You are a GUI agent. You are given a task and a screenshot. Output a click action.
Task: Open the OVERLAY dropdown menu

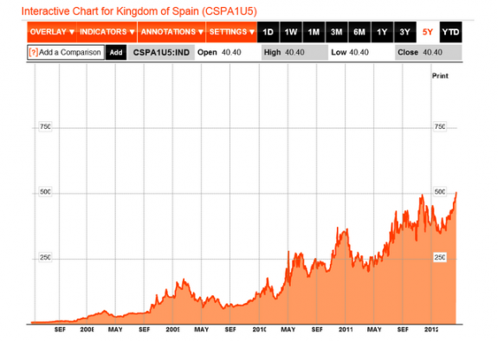tap(52, 32)
